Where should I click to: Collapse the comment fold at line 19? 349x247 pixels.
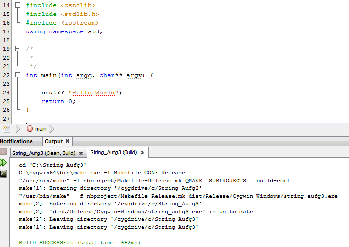coord(18,49)
